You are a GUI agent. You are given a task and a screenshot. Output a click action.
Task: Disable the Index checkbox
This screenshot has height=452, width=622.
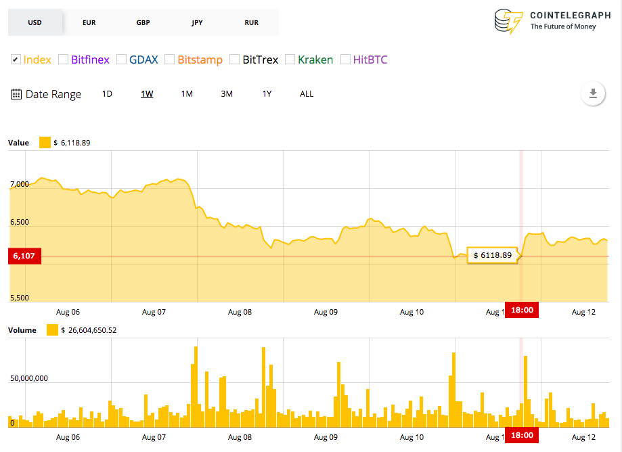point(15,60)
